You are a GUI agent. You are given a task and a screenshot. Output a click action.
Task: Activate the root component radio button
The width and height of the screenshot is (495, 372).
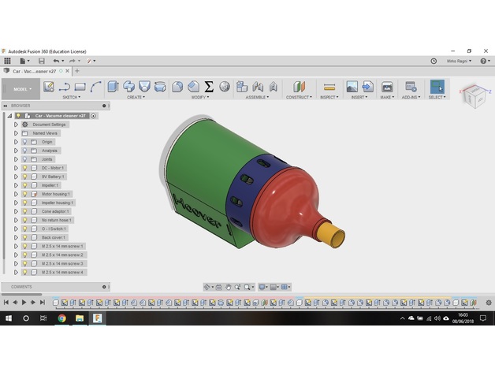click(93, 116)
